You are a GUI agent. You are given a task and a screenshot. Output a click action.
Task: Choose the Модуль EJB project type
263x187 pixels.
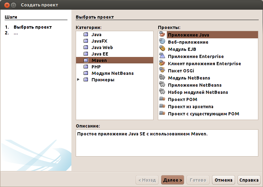[x=182, y=49]
